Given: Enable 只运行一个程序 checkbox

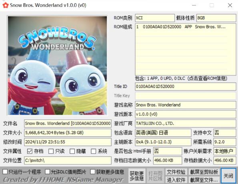Looking at the screenshot, I should 5,172.
